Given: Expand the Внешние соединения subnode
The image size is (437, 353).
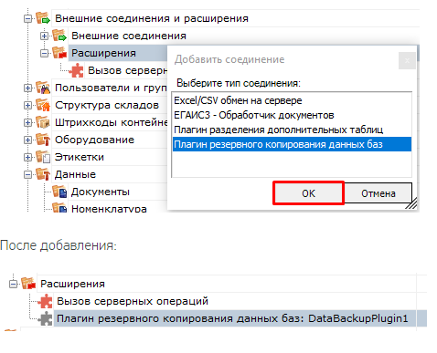Looking at the screenshot, I should coord(44,36).
